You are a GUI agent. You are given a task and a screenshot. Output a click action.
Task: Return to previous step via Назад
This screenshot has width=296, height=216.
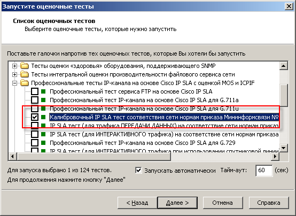click(x=137, y=203)
